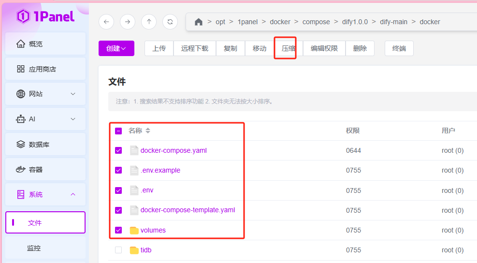Viewport: 477px width, 263px height.
Task: Select 文件 submenu item
Action: pos(45,222)
